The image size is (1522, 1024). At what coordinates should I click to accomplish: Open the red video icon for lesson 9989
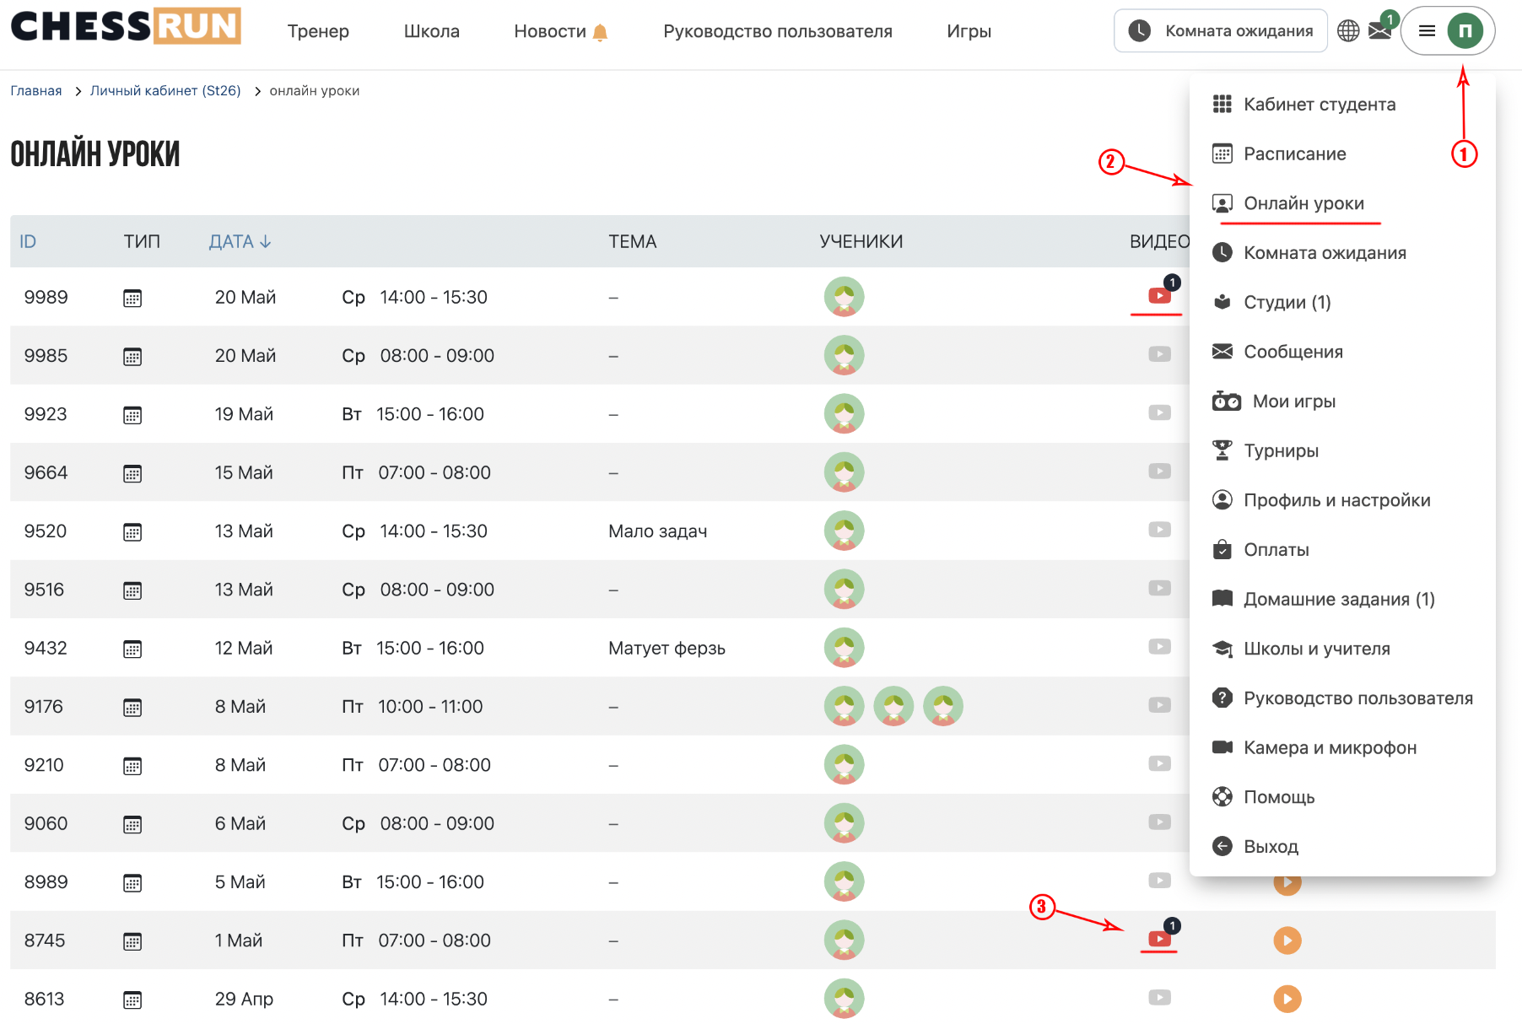tap(1159, 296)
